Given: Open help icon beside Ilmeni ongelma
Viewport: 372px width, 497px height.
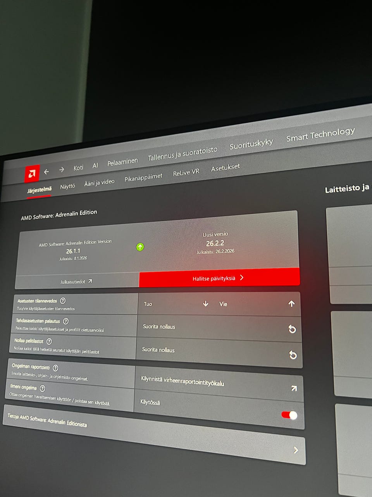Looking at the screenshot, I should (43, 388).
